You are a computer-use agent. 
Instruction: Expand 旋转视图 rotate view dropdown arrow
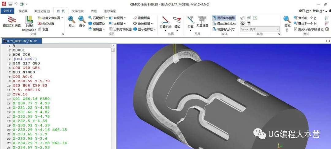(152, 24)
